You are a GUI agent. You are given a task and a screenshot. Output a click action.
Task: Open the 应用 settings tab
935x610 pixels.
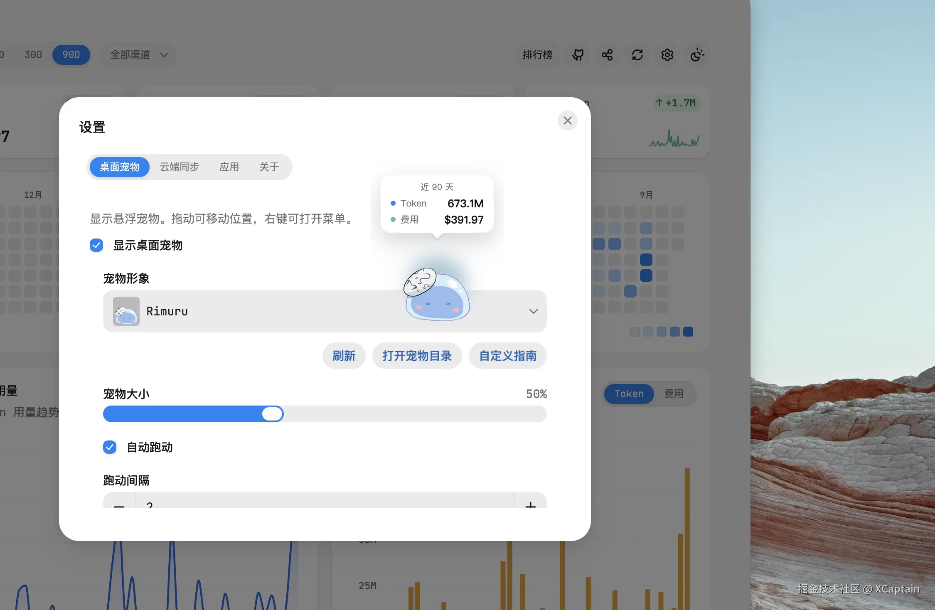point(229,167)
